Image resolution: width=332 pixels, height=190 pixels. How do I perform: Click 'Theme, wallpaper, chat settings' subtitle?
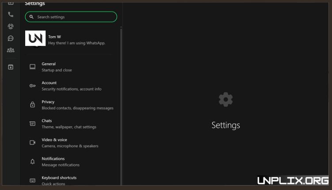69,127
